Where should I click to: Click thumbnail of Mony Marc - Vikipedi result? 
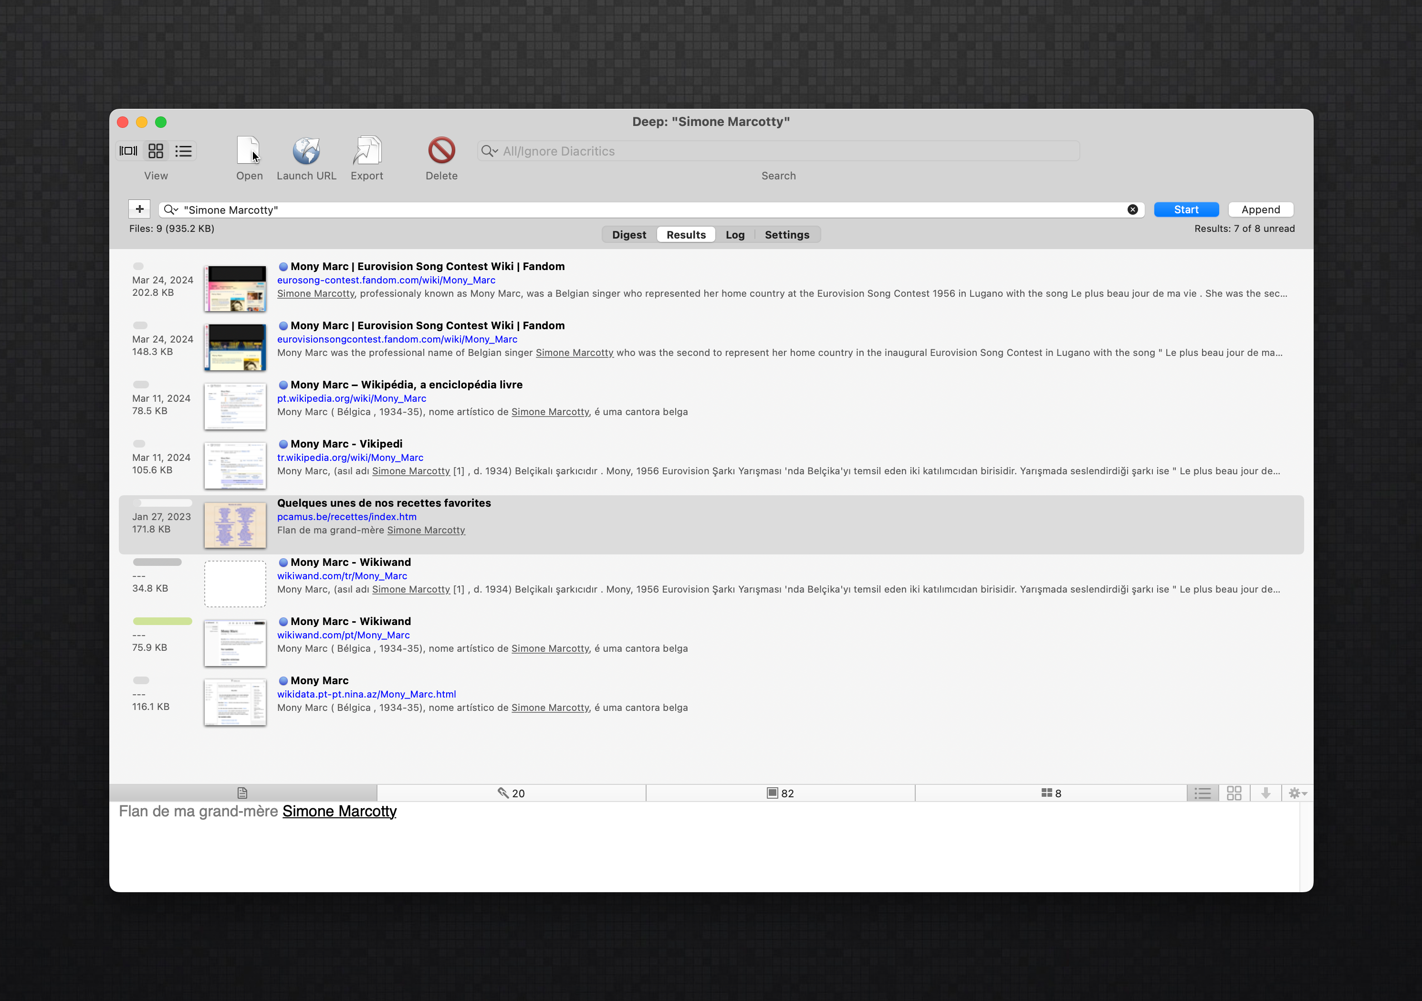235,466
